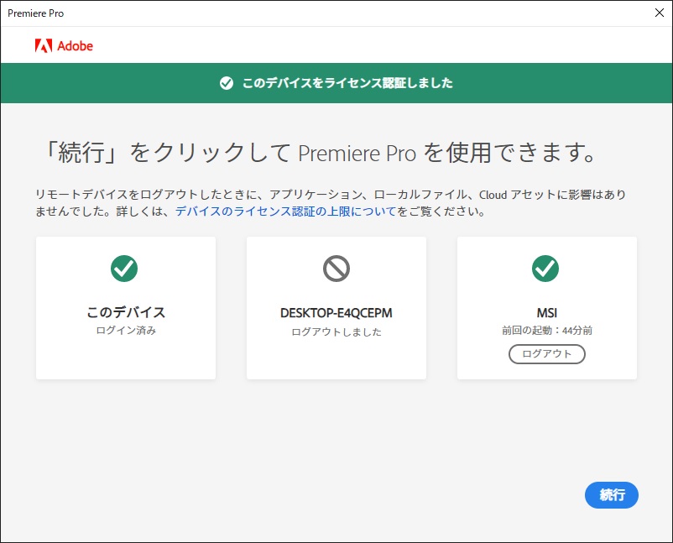This screenshot has height=543, width=673.
Task: Click 前回の起動：44分前 text
Action: 547,330
